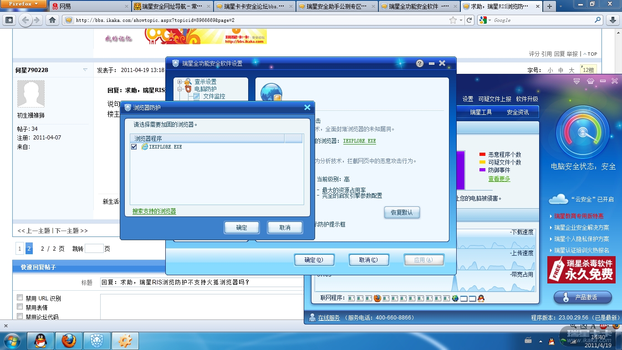Viewport: 622px width, 350px height.
Task: Click 取消(C) in the settings window
Action: tap(368, 260)
